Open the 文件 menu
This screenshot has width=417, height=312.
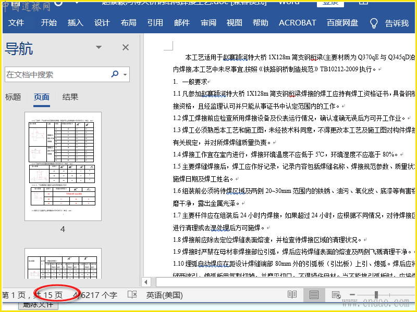click(x=16, y=23)
